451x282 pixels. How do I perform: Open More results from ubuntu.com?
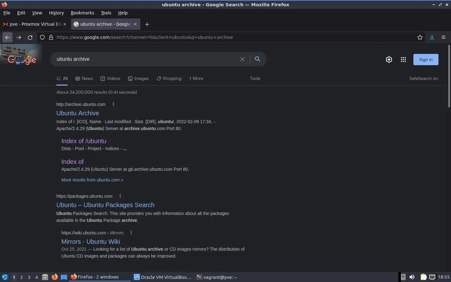pos(92,180)
